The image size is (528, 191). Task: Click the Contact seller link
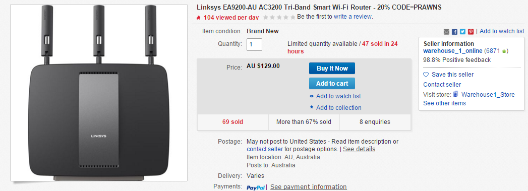pos(442,84)
